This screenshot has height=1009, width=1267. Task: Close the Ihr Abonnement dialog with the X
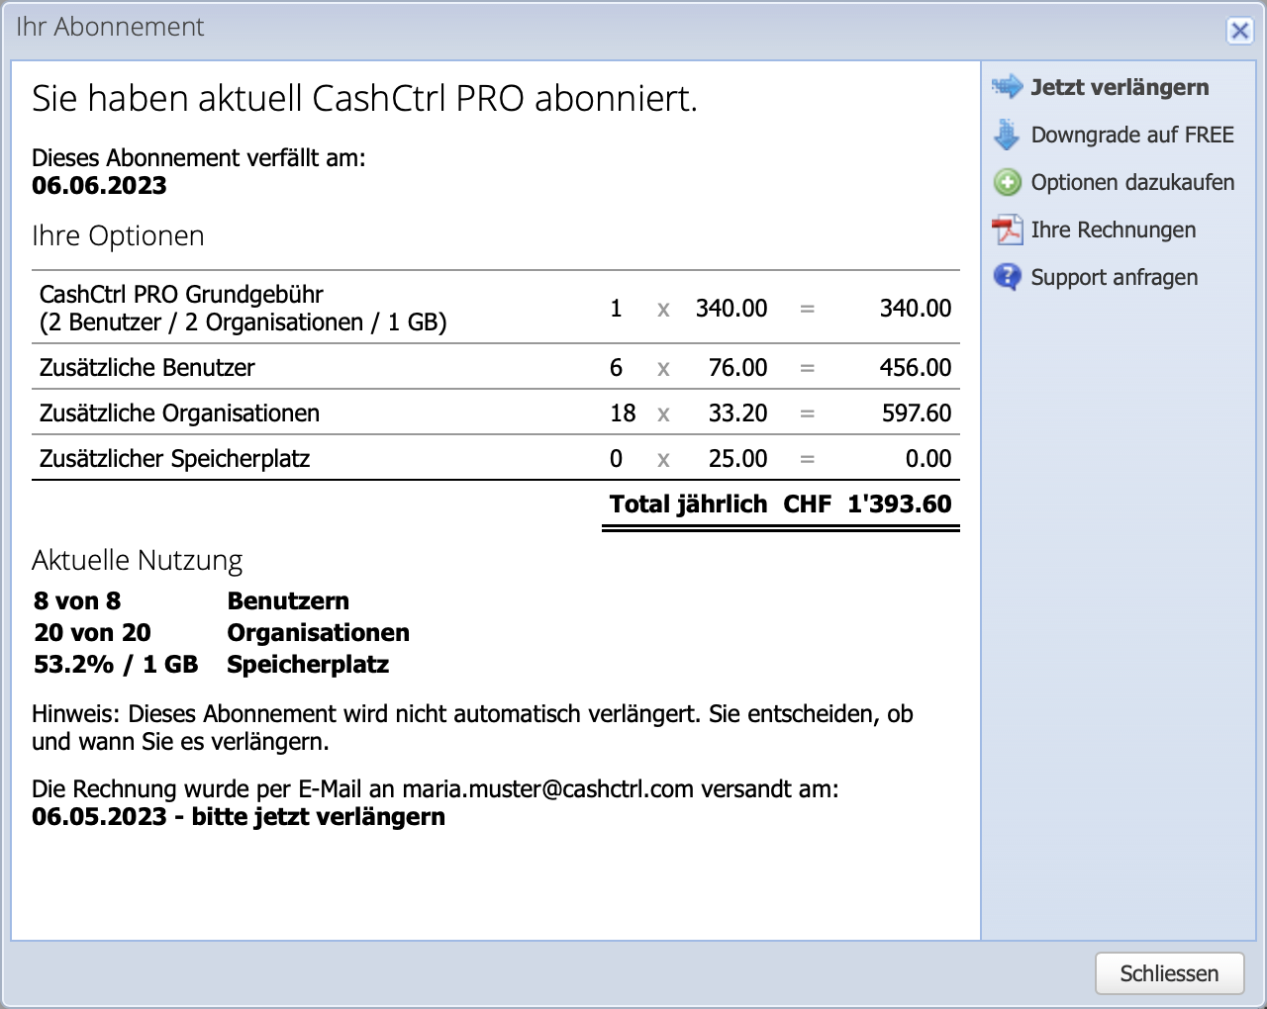click(1239, 31)
